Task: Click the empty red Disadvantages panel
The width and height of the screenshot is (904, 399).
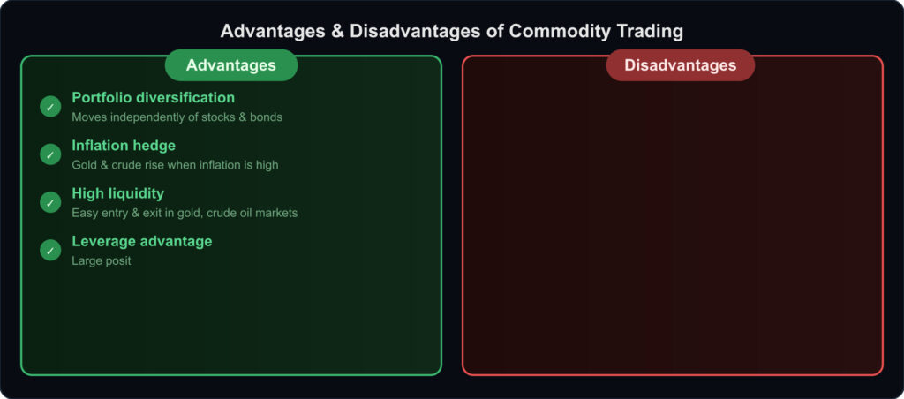Action: 672,230
